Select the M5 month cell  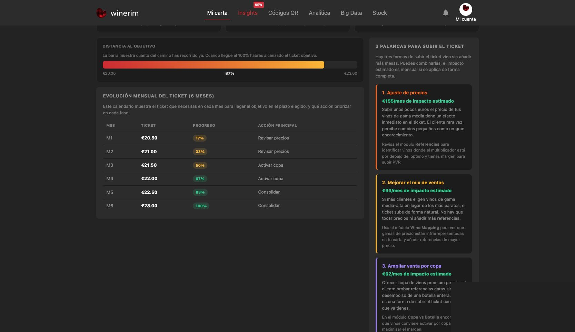point(110,192)
